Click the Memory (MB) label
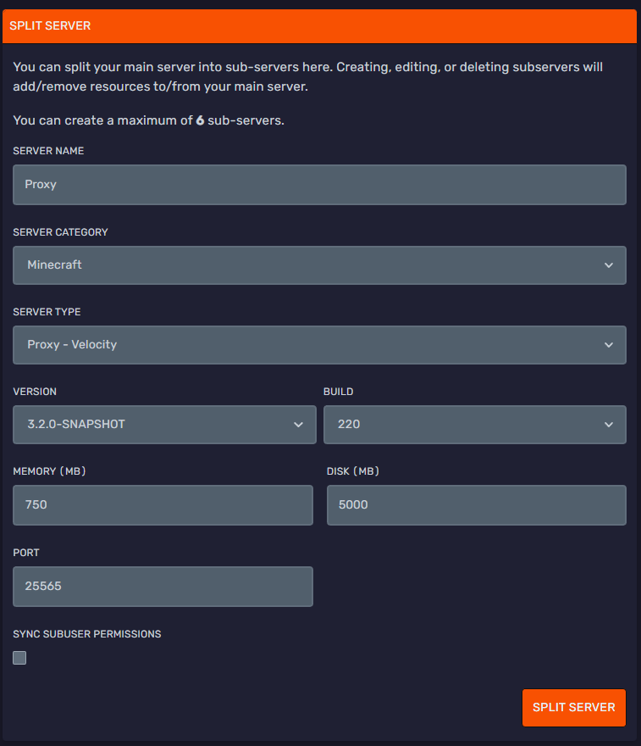The image size is (641, 746). tap(49, 471)
